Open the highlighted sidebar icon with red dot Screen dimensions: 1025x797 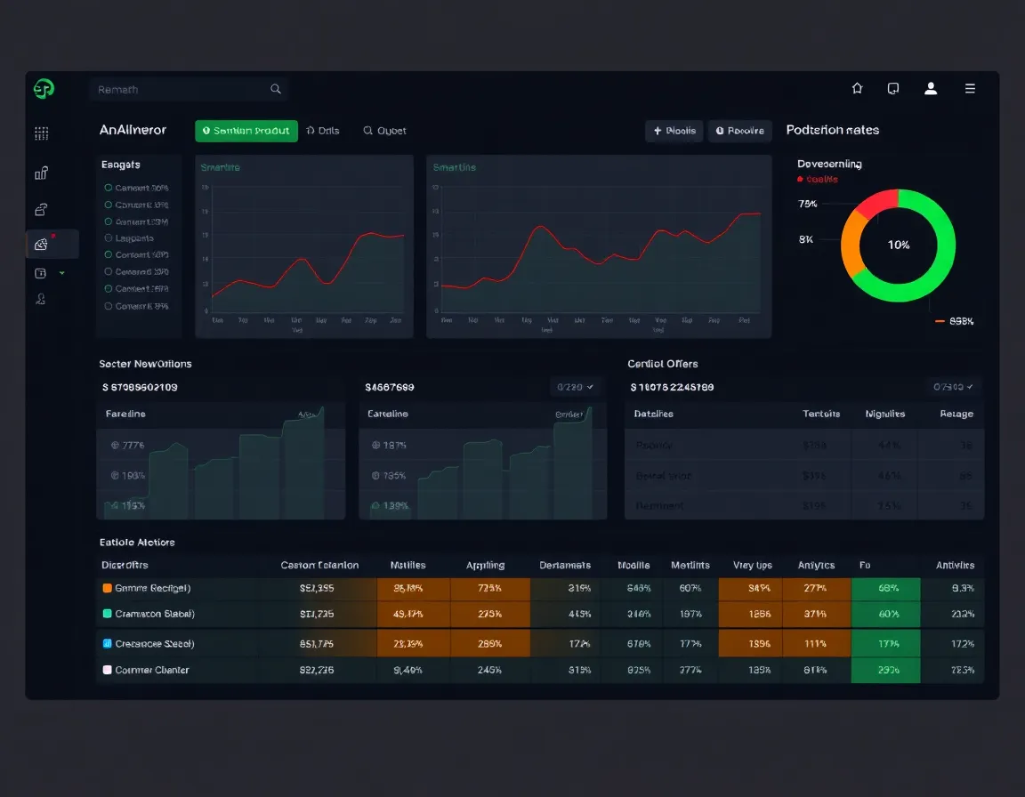tap(41, 245)
